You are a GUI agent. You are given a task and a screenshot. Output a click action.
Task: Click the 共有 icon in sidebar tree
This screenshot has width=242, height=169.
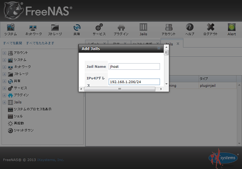(10, 81)
